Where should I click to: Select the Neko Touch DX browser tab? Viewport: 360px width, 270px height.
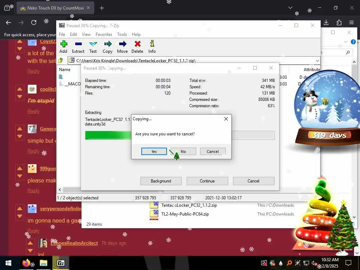(x=55, y=8)
